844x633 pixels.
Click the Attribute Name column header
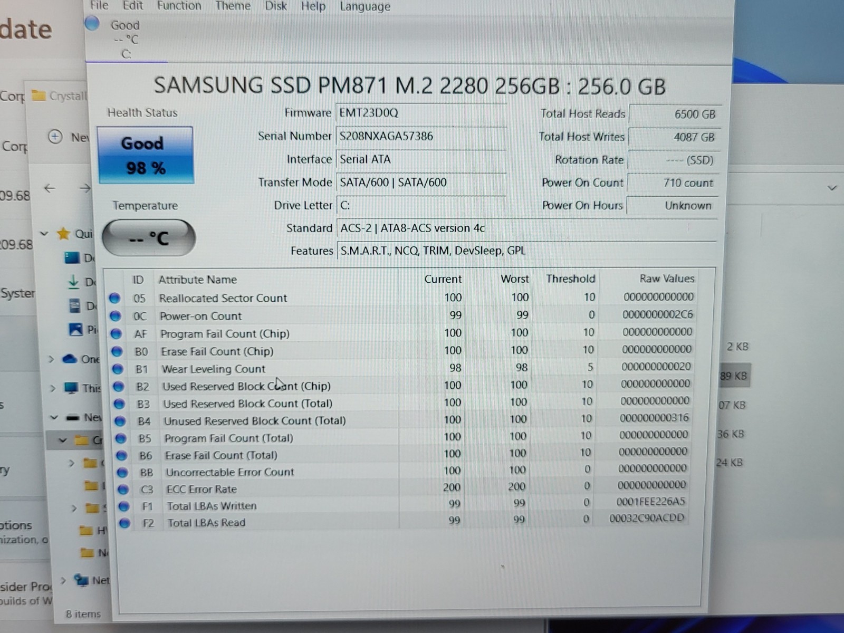(198, 280)
